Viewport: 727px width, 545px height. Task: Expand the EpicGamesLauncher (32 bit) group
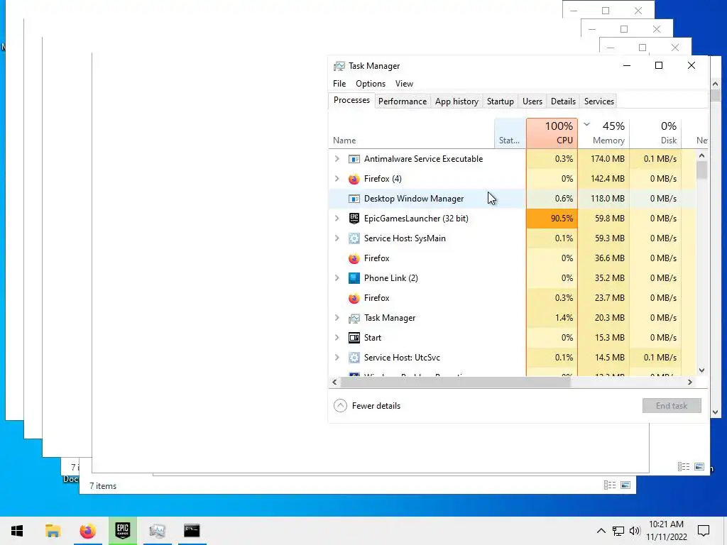pos(337,219)
